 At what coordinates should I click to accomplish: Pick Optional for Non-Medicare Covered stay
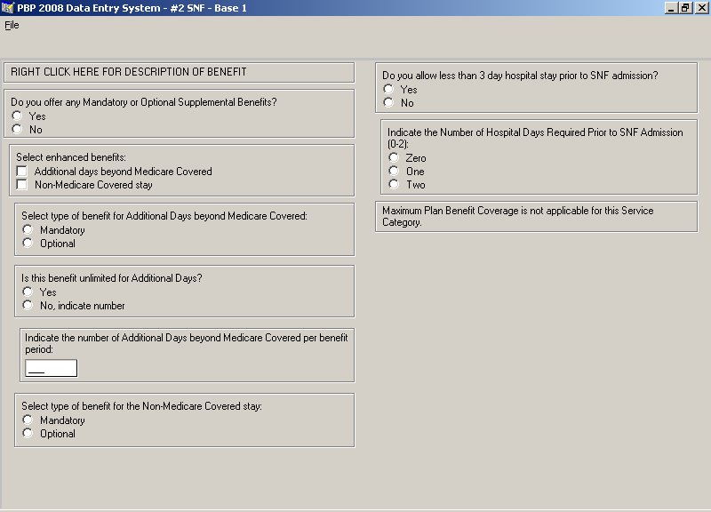pos(28,434)
